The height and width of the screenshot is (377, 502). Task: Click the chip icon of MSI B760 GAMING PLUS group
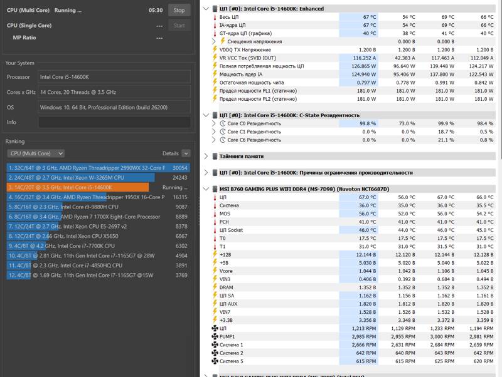point(215,189)
